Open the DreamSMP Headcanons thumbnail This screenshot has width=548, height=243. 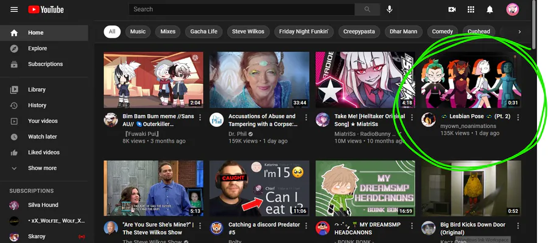(365, 188)
